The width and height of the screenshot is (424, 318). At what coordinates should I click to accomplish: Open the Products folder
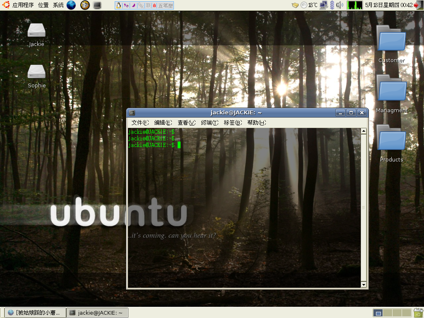coord(391,144)
